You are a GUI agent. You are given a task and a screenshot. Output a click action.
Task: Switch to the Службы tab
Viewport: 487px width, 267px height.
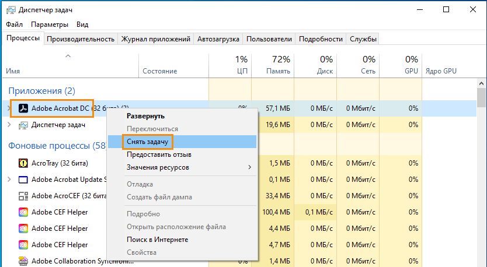pyautogui.click(x=363, y=39)
